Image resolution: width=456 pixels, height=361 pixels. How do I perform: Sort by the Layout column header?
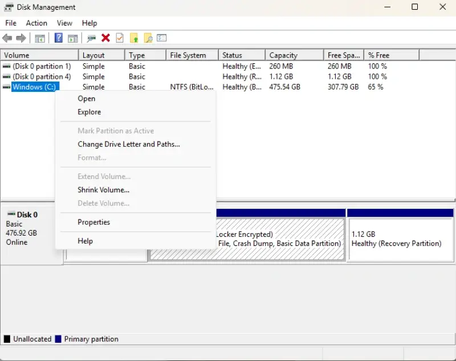(x=102, y=55)
